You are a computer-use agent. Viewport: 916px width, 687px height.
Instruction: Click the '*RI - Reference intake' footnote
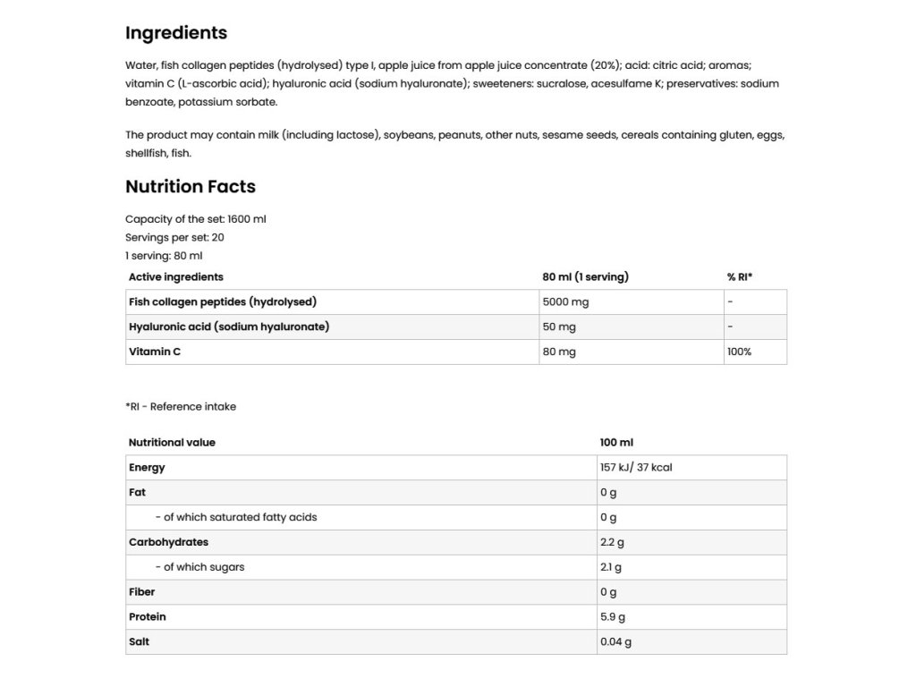[181, 407]
